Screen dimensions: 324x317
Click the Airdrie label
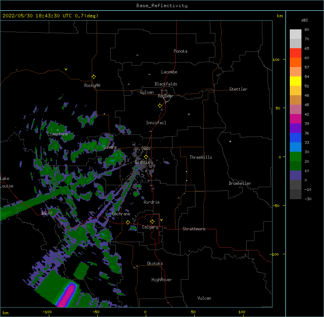click(x=151, y=202)
